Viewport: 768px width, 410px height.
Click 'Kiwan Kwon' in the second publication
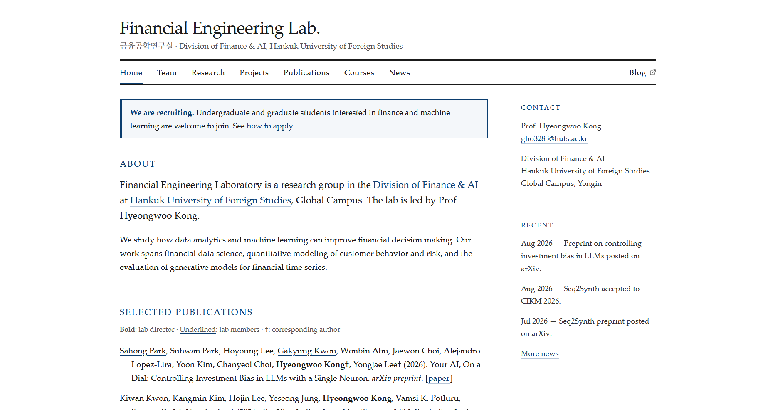(144, 398)
